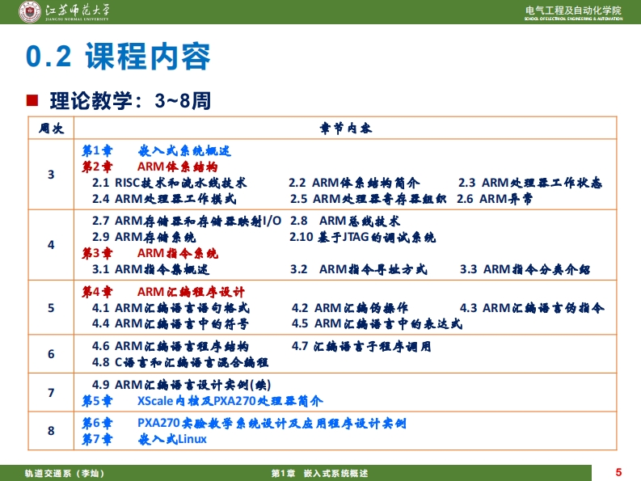This screenshot has height=481, width=641.
Task: Click section 2.10 基于JTAG的调试系统
Action: [x=362, y=237]
